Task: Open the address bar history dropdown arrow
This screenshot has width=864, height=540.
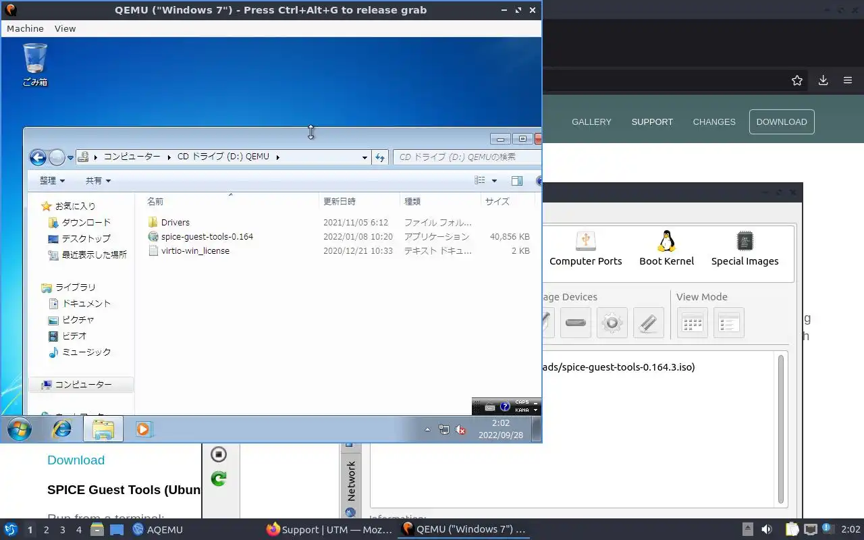Action: click(365, 157)
